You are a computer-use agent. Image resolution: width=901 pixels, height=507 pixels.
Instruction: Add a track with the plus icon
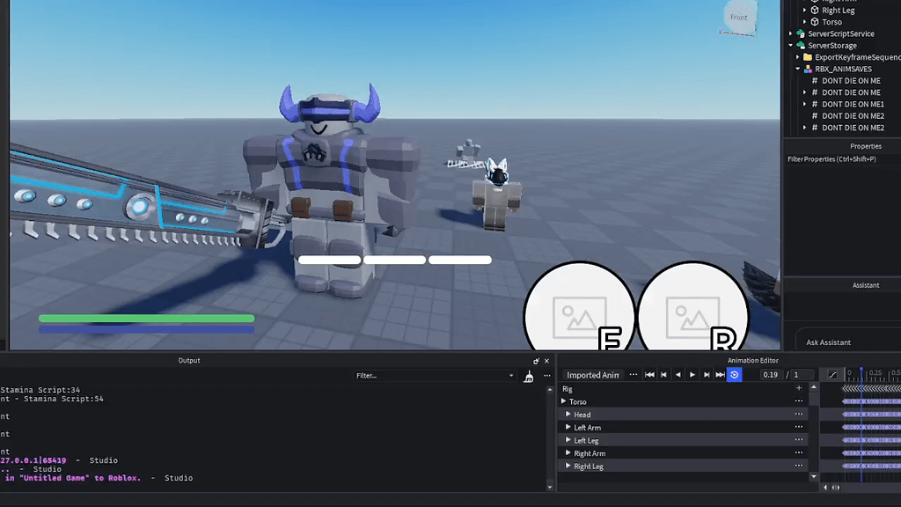(x=799, y=388)
